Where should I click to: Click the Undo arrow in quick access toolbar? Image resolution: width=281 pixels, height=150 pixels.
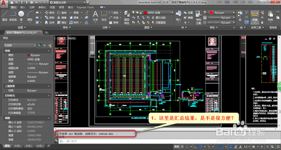(x=37, y=2)
